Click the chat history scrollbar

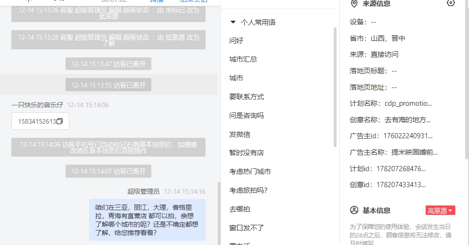219,213
